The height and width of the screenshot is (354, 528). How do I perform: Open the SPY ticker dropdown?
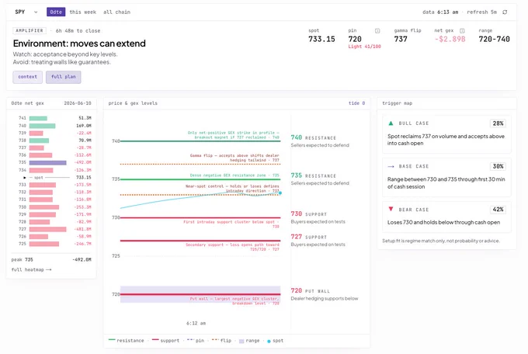click(26, 12)
